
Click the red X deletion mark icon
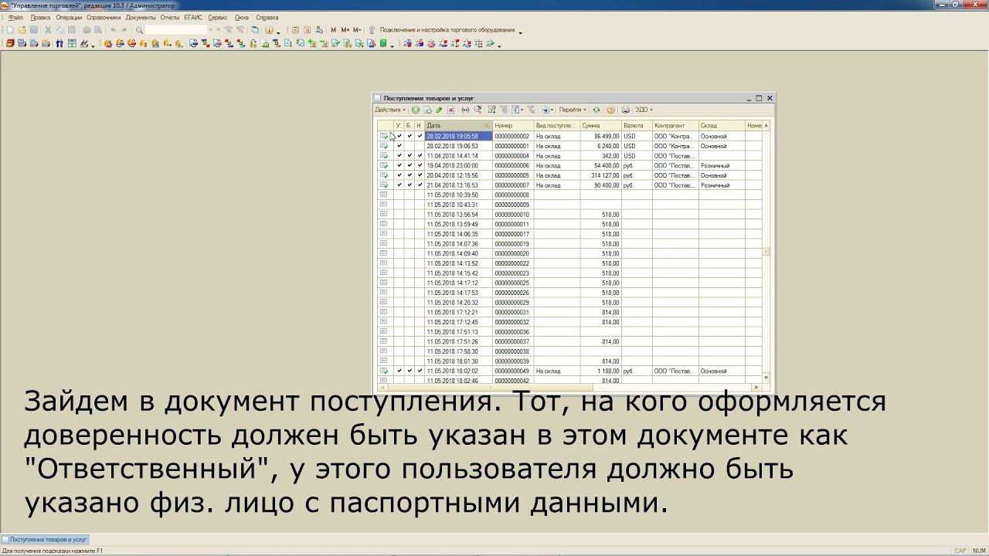450,110
